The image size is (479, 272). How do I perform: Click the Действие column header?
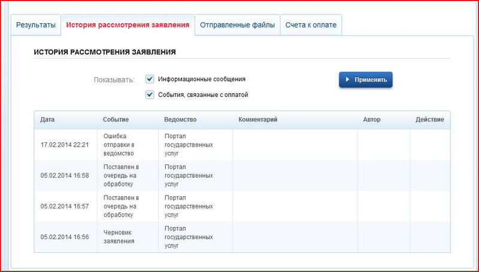point(429,120)
